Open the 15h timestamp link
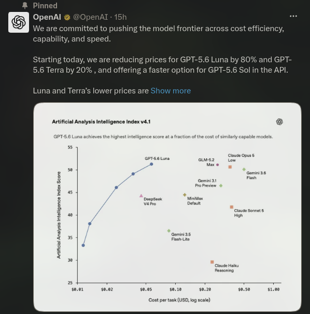Screen dimensions: 310x314 tap(120, 17)
